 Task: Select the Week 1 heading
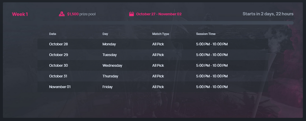(20, 14)
